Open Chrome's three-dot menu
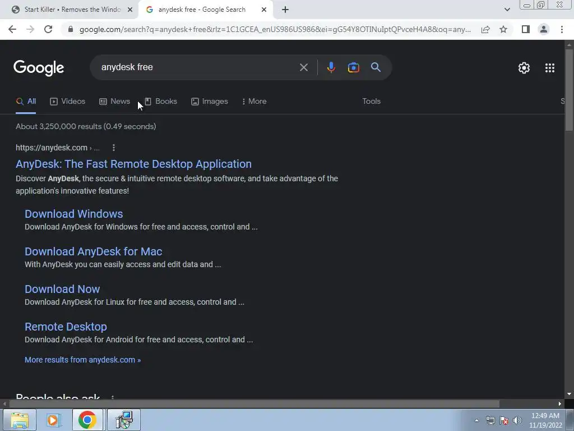This screenshot has width=574, height=431. [x=562, y=29]
